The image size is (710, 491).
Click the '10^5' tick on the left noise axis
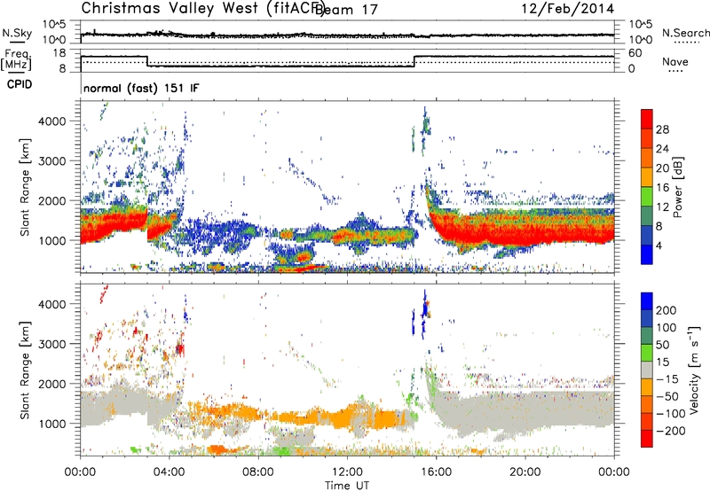pos(53,24)
